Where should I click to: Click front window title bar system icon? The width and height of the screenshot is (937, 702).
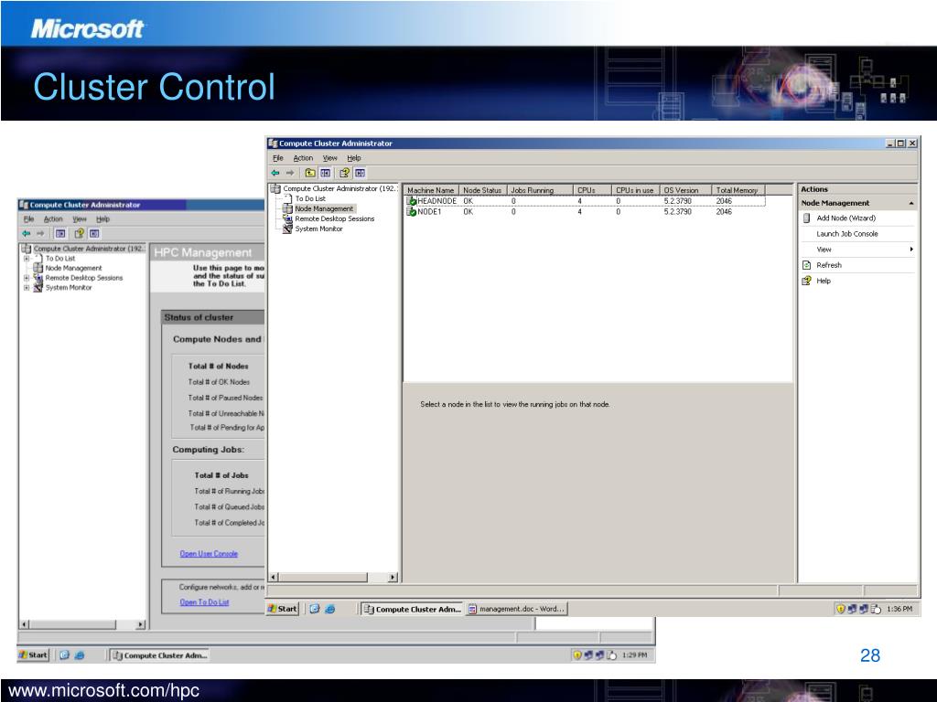[x=273, y=144]
